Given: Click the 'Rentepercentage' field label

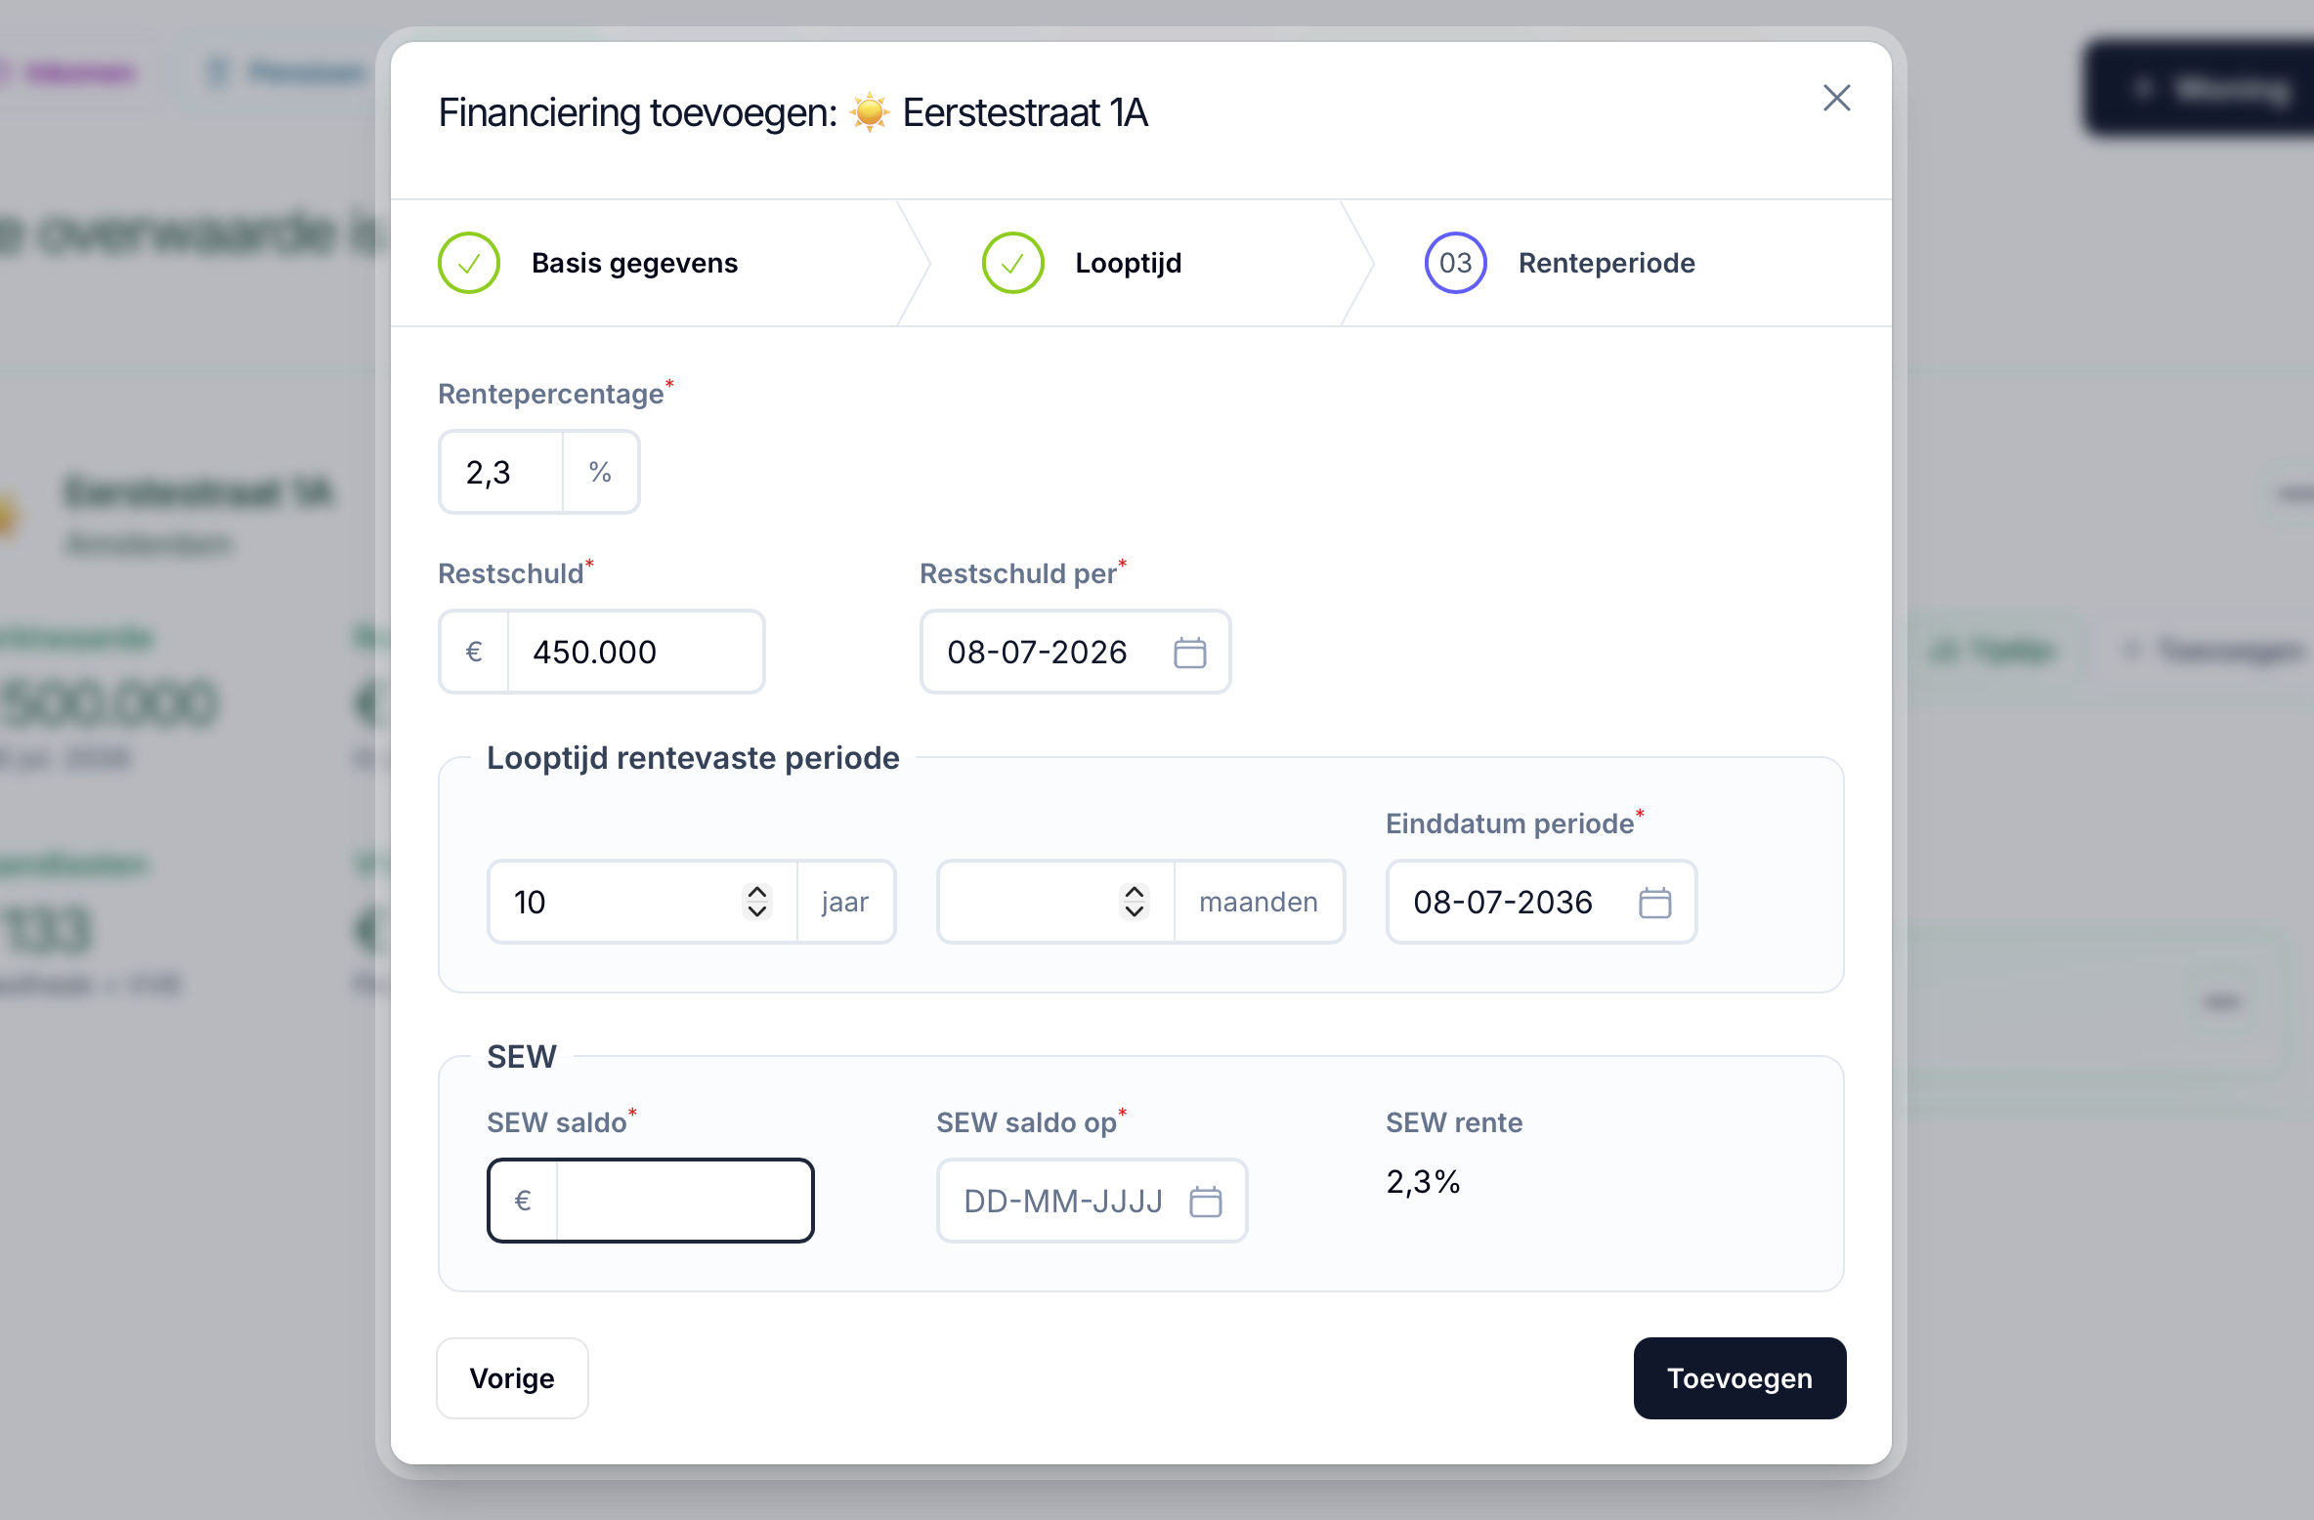Looking at the screenshot, I should click(x=551, y=394).
